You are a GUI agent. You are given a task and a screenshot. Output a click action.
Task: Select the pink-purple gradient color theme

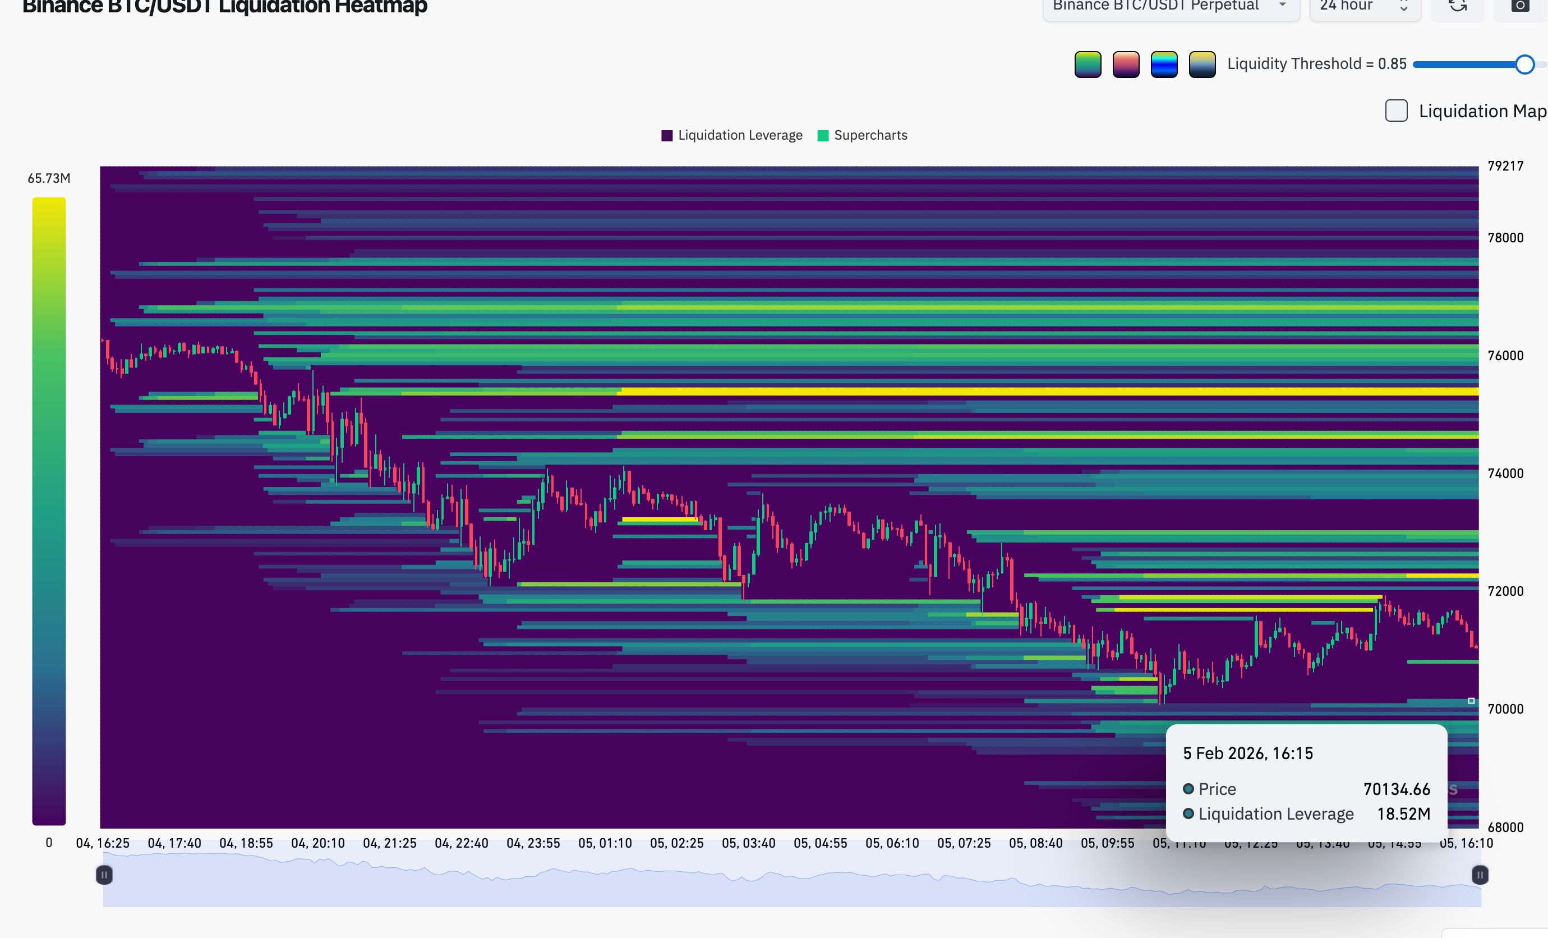[x=1126, y=64]
